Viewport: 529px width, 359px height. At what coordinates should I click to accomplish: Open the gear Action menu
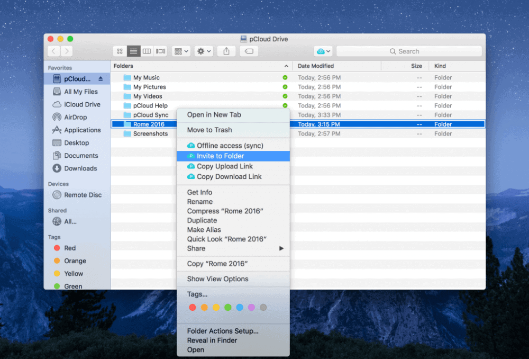[x=204, y=51]
